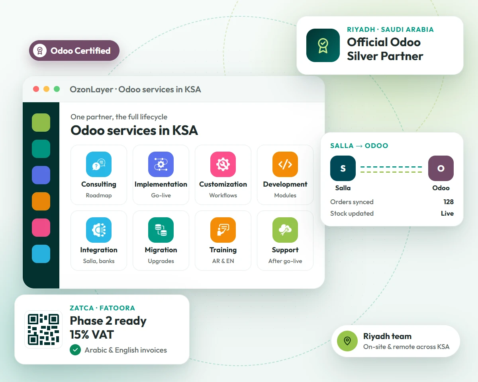Viewport: 478px width, 382px height.
Task: Click the Odoo 'O' app icon
Action: tap(441, 168)
